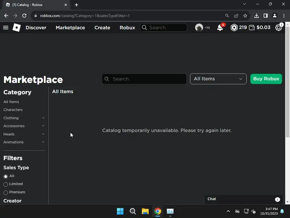Screen dimensions: 290x218
Task: Click the zoom magnifier in address bar
Action: pyautogui.click(x=227, y=16)
